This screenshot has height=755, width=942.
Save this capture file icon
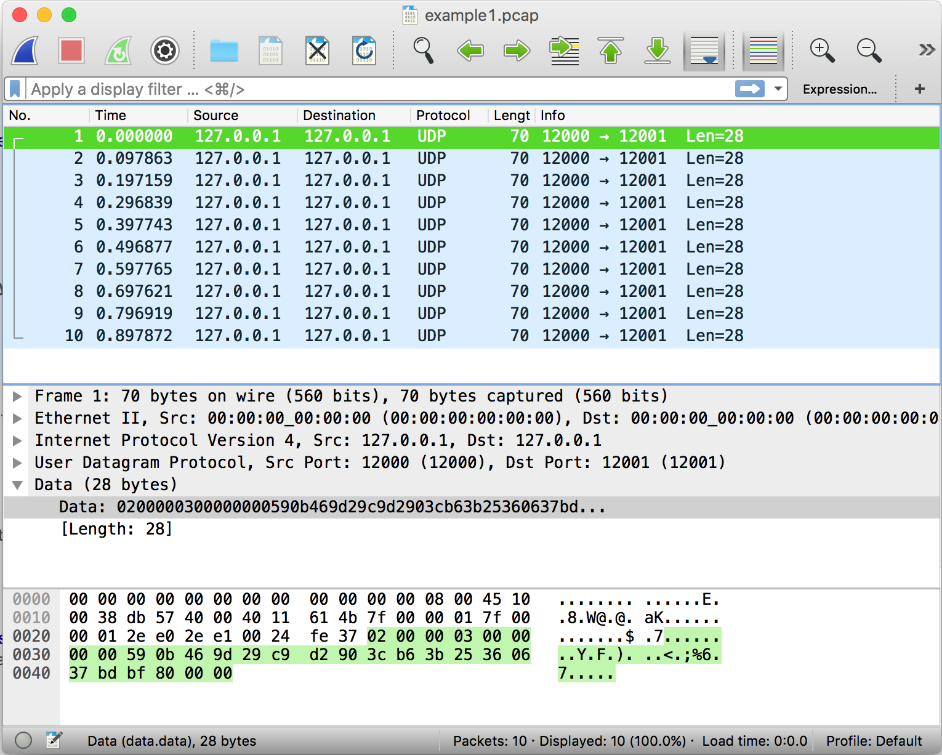pos(271,50)
